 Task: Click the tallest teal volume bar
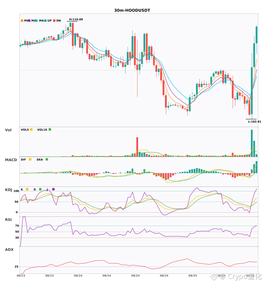(x=252, y=143)
